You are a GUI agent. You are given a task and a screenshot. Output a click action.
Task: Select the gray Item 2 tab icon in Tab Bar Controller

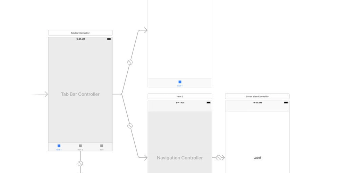tap(81, 146)
